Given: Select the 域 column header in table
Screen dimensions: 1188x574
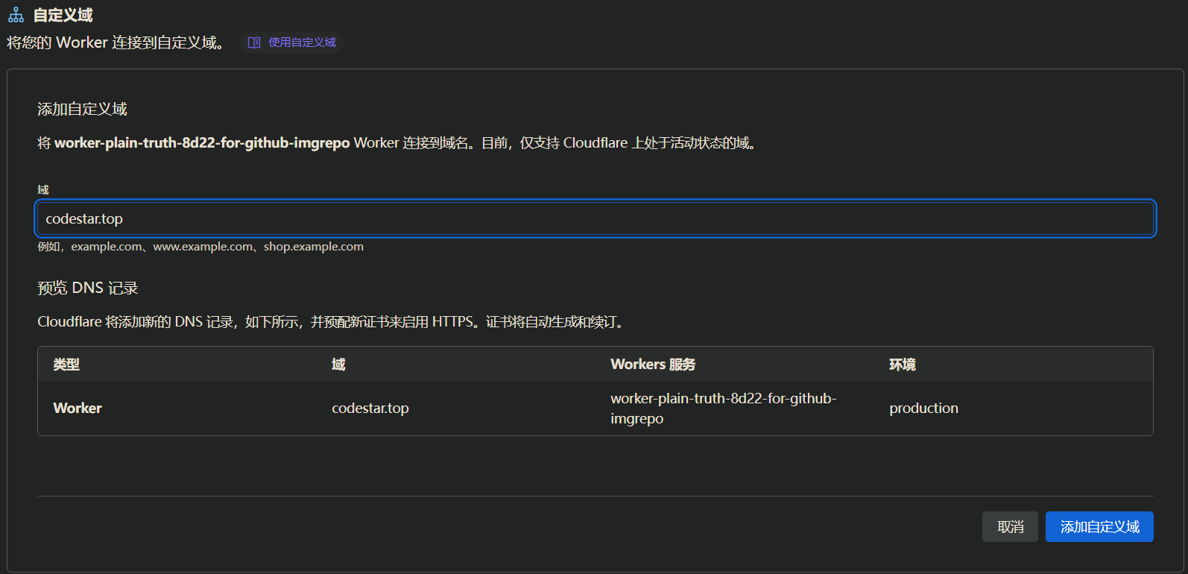Looking at the screenshot, I should pos(338,365).
